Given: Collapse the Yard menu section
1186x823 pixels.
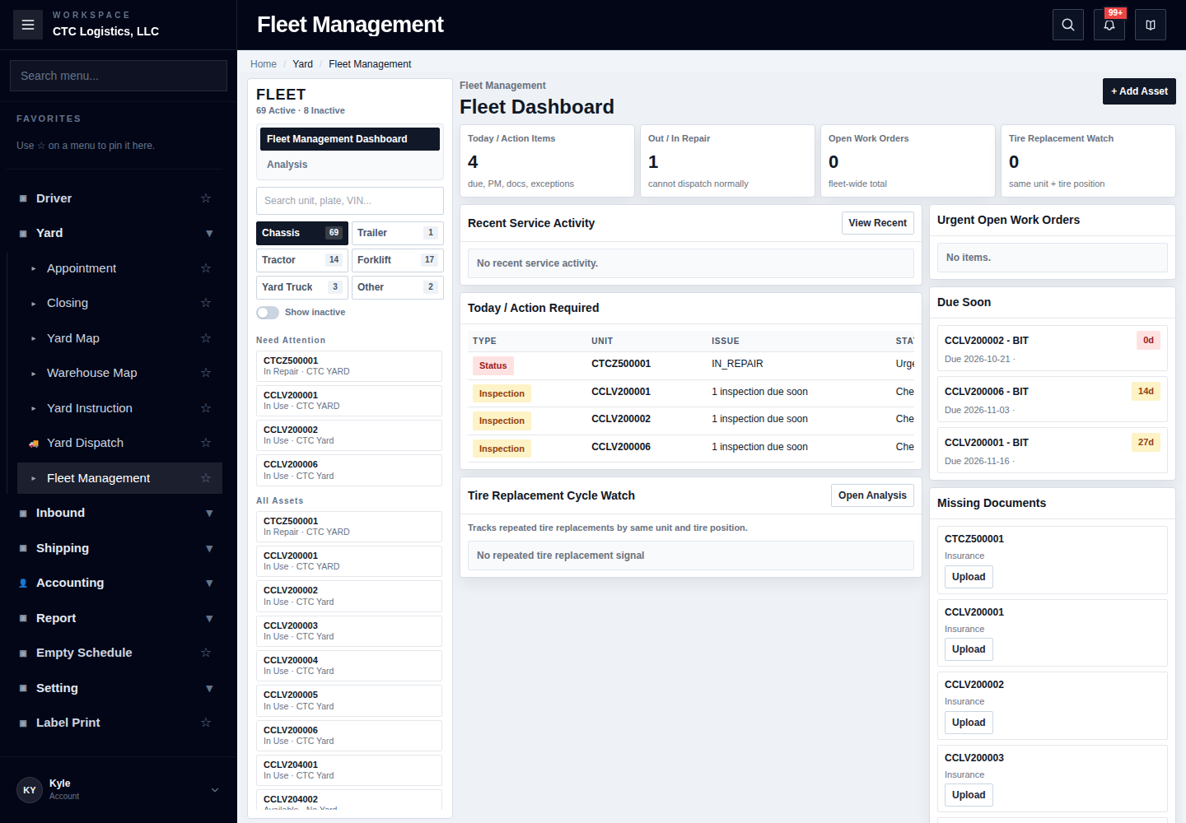Looking at the screenshot, I should pos(209,234).
